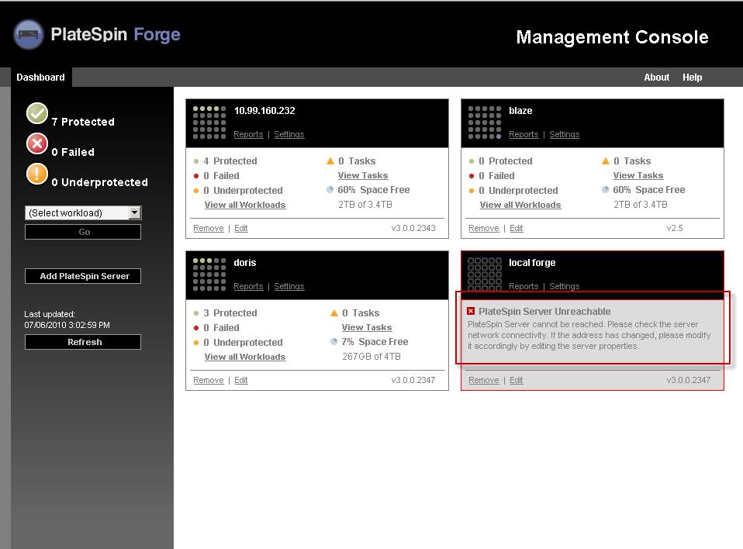The image size is (743, 549).
Task: View all Workloads on doris
Action: [x=245, y=357]
